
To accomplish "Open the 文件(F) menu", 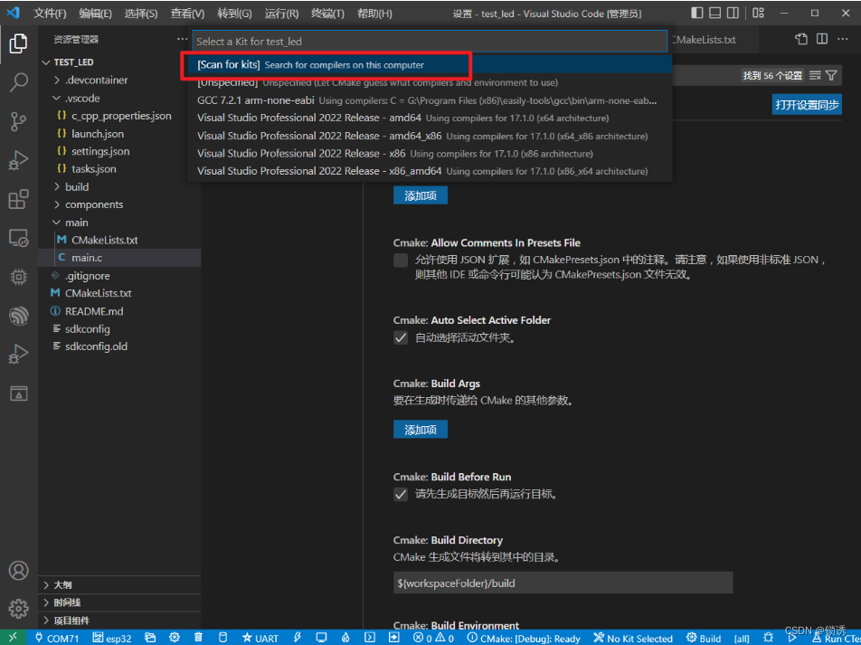I will (x=50, y=14).
